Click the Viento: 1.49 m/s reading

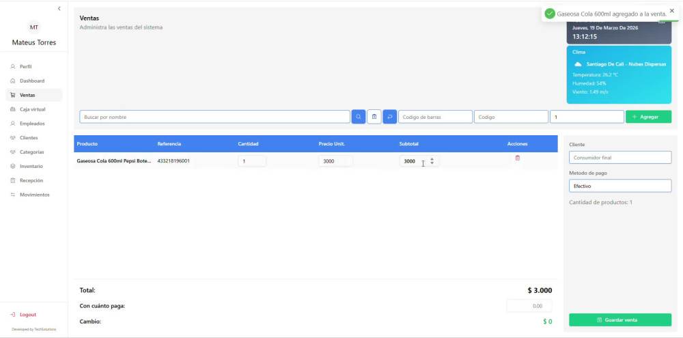(x=590, y=92)
